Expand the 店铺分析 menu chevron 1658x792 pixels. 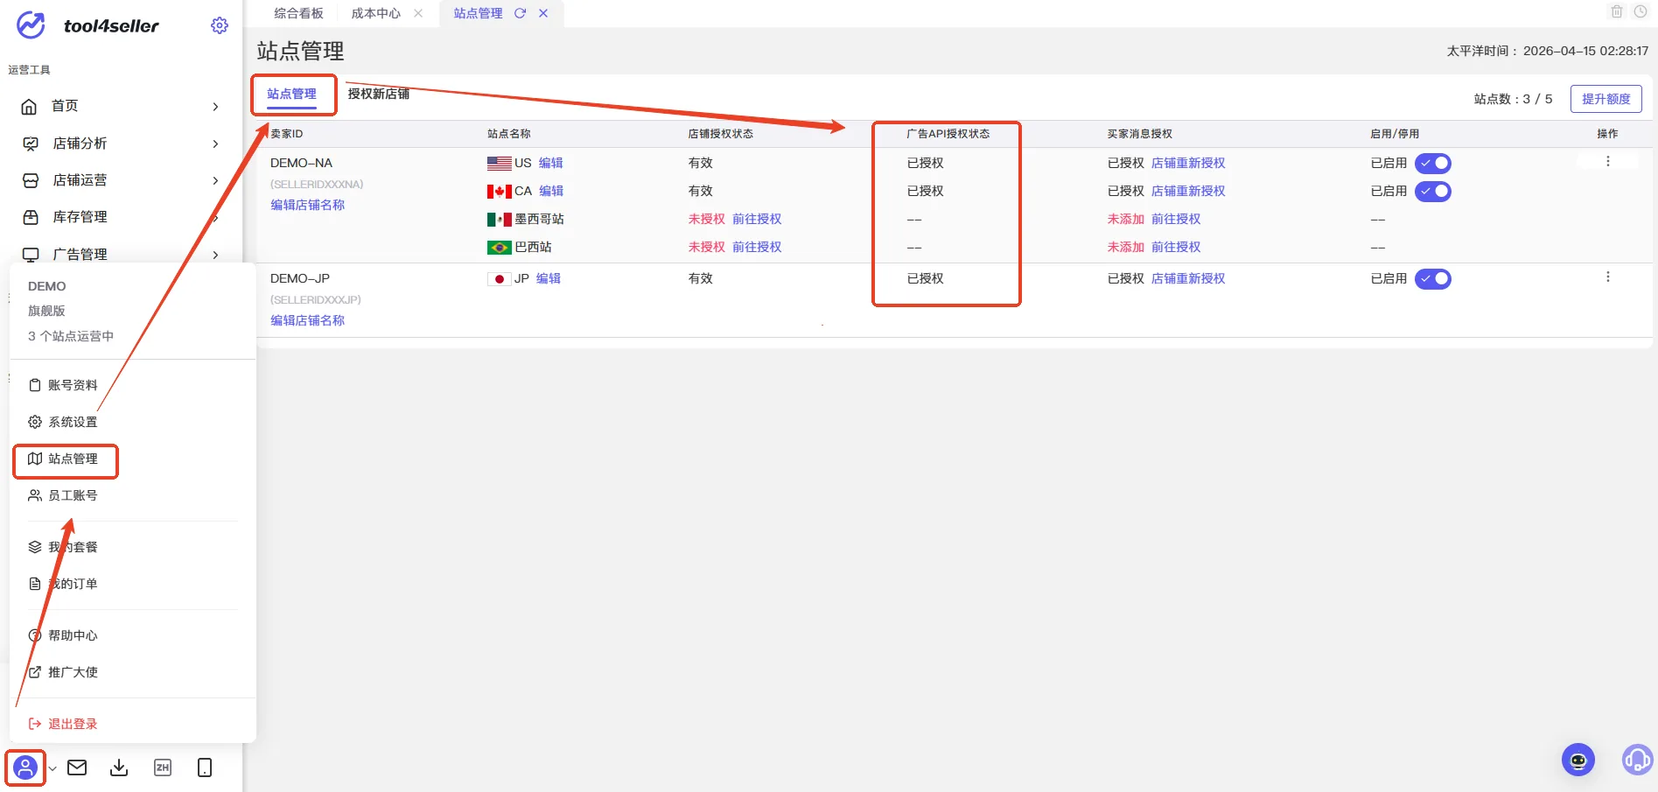[x=215, y=144]
